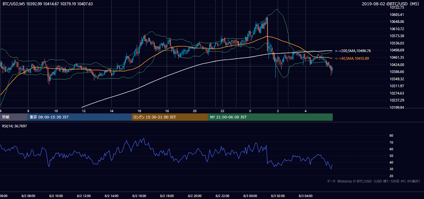Select the 早朝 session bar

click(x=14, y=117)
